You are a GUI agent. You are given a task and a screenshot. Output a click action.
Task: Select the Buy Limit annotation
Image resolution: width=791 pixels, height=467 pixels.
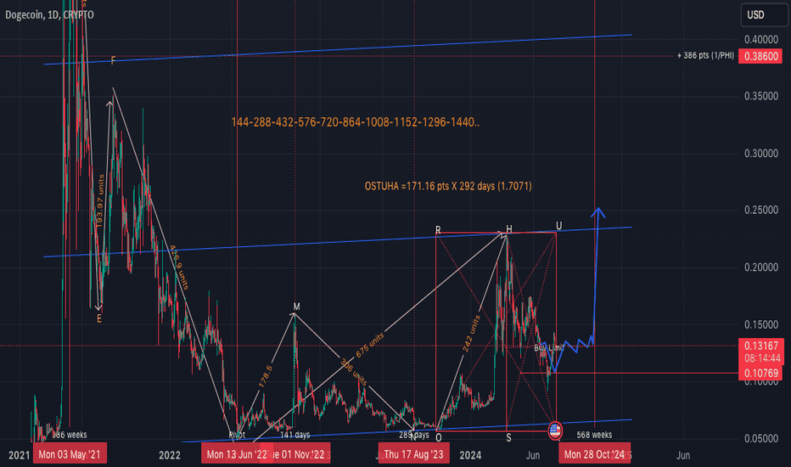(x=549, y=348)
